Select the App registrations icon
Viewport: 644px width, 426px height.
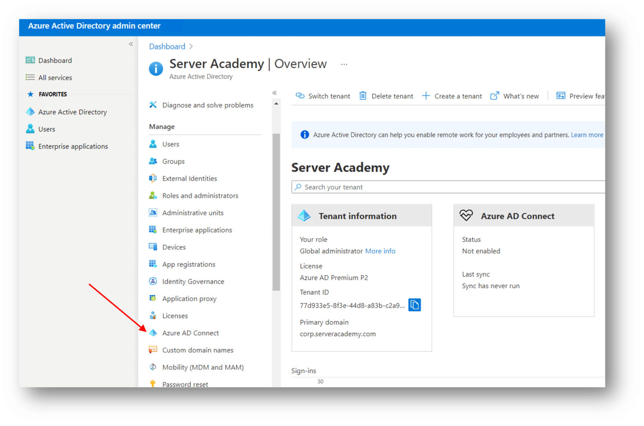153,264
